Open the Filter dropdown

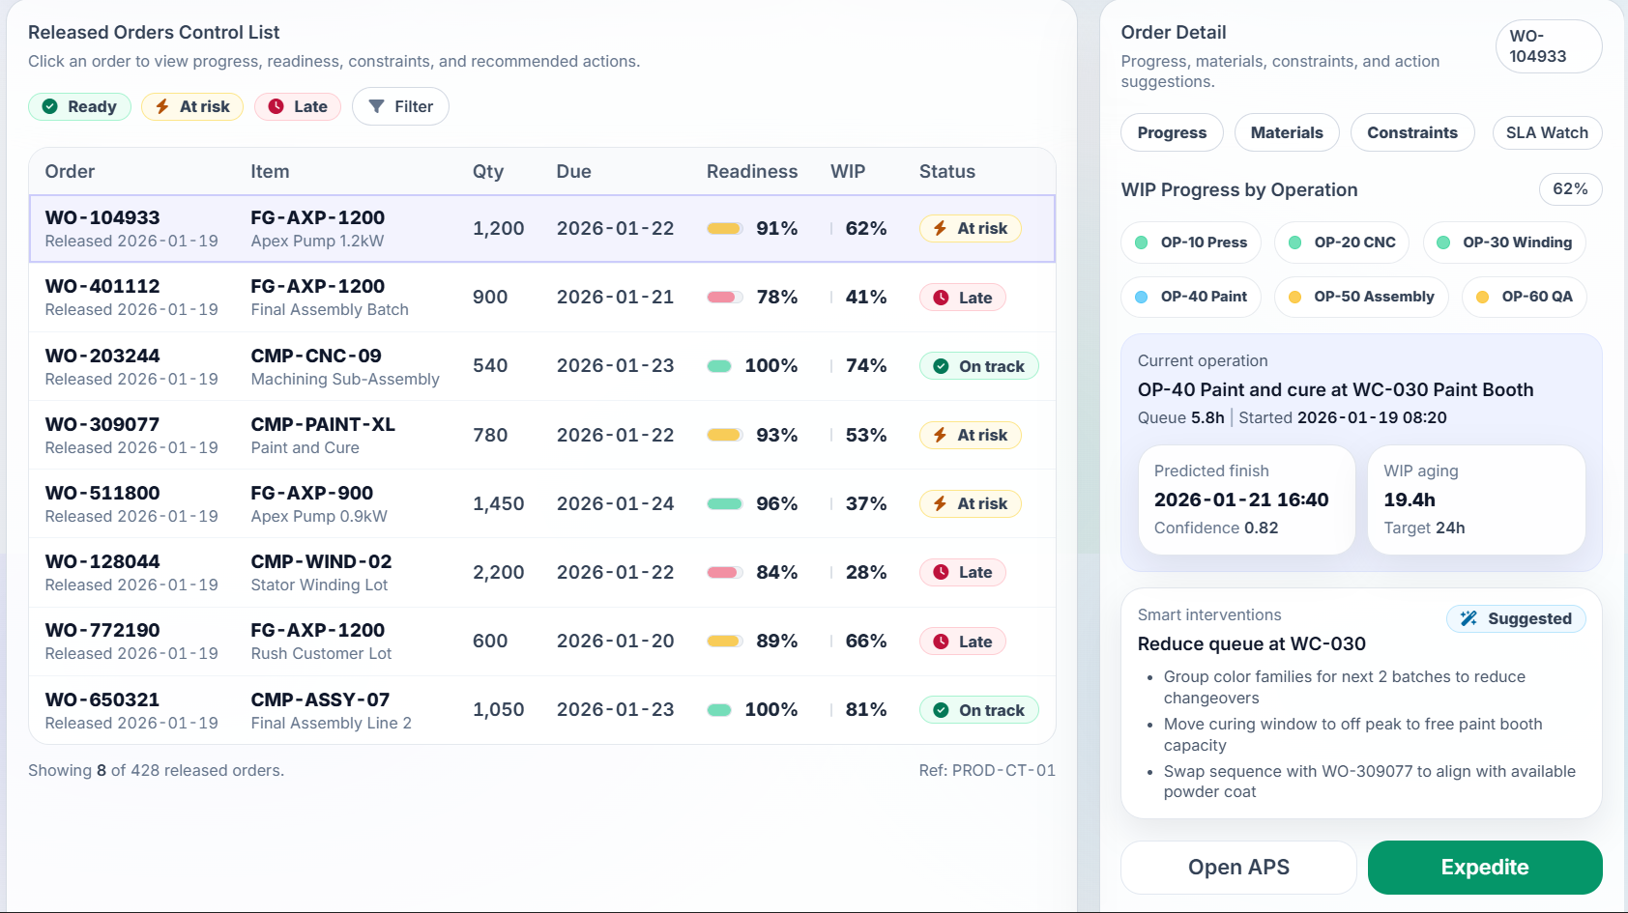[400, 107]
